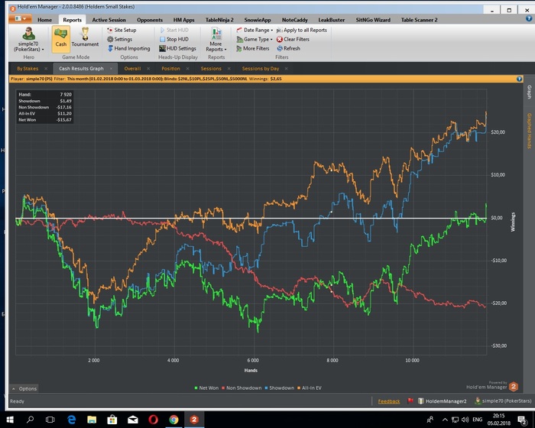This screenshot has width=535, height=428.
Task: Close the Sessions by Day tab
Action: click(x=287, y=69)
